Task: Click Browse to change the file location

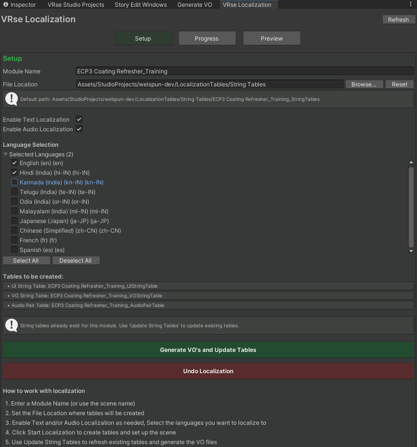Action: coord(364,84)
